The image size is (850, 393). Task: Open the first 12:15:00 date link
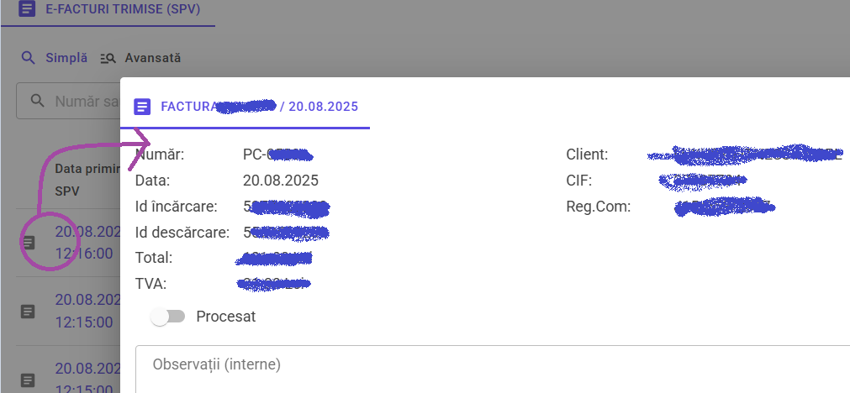[87, 312]
